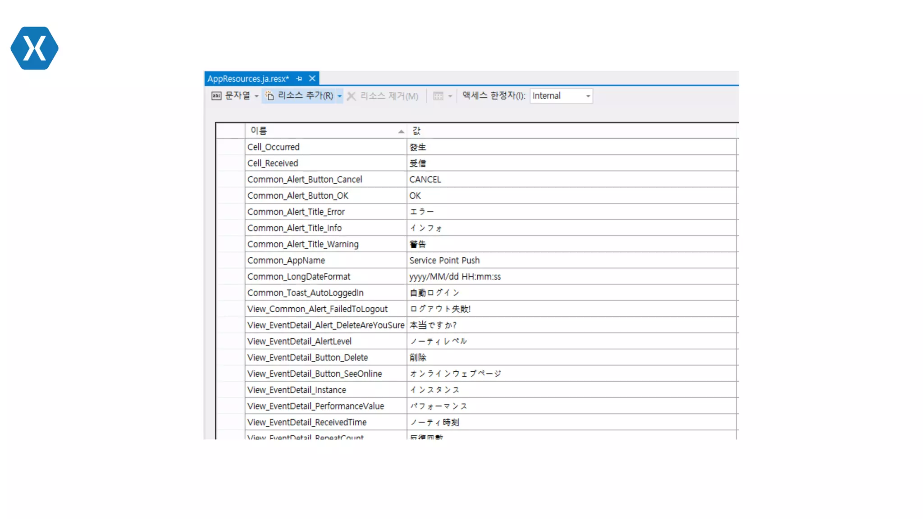The height and width of the screenshot is (519, 923).
Task: Click the add resource icon
Action: 270,96
